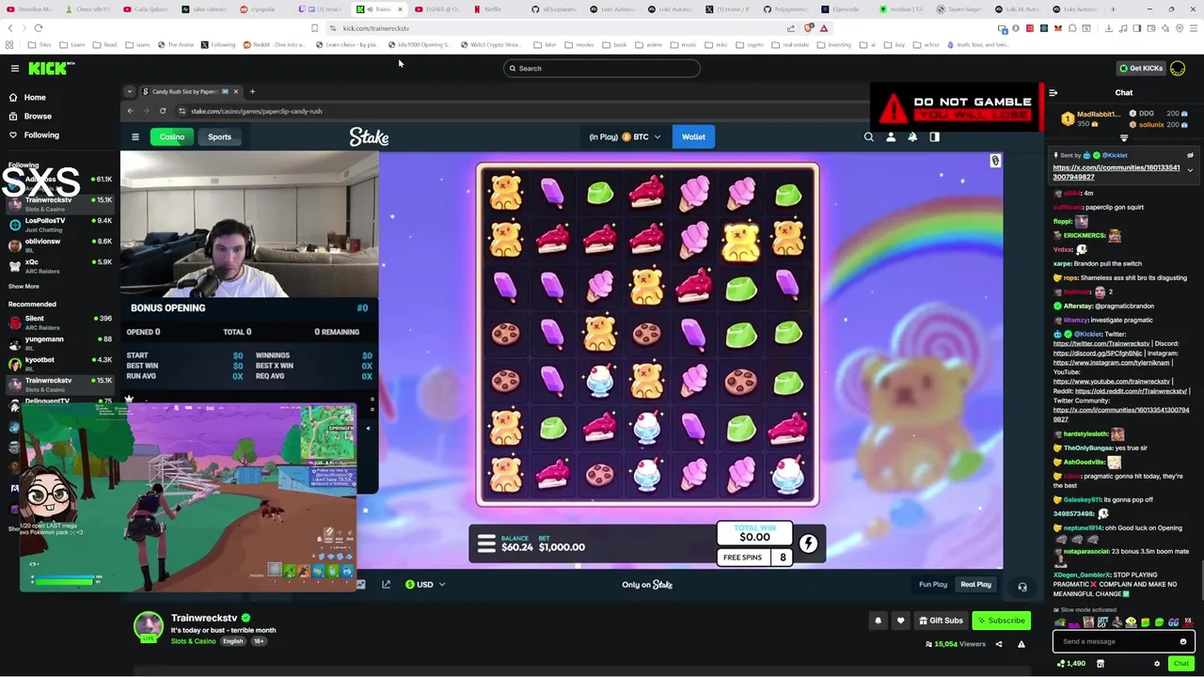
Task: Open twitter.com/Trainwreckstv link in chat
Action: pyautogui.click(x=1101, y=344)
